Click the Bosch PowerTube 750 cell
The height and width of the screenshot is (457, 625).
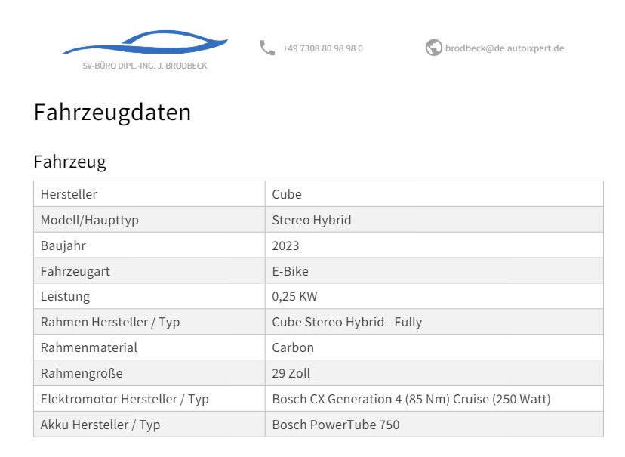point(434,424)
